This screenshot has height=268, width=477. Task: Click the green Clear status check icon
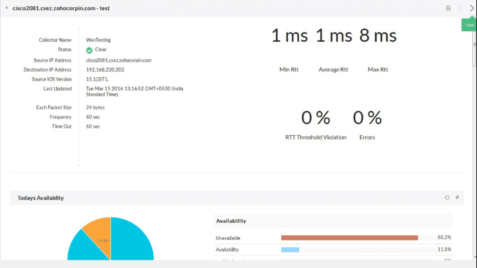point(89,50)
